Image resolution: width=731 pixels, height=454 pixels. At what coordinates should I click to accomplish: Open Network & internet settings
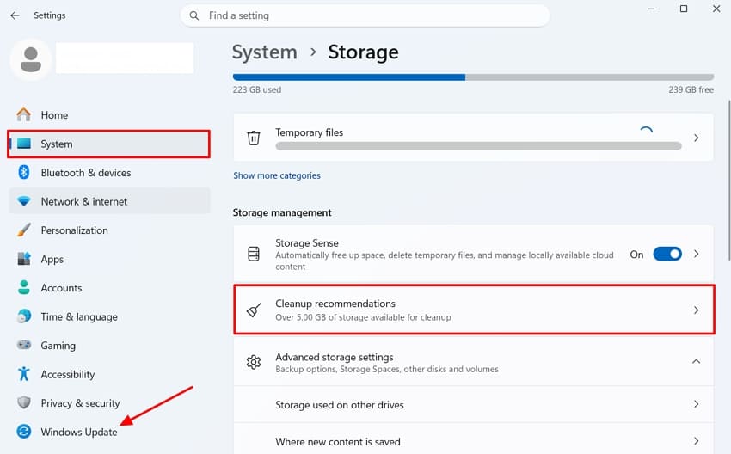(x=109, y=201)
